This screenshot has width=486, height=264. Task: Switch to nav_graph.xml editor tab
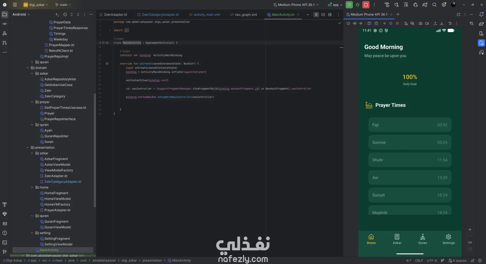(244, 15)
